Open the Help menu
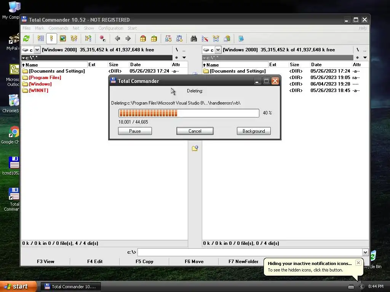This screenshot has height=292, width=390. coord(363,28)
